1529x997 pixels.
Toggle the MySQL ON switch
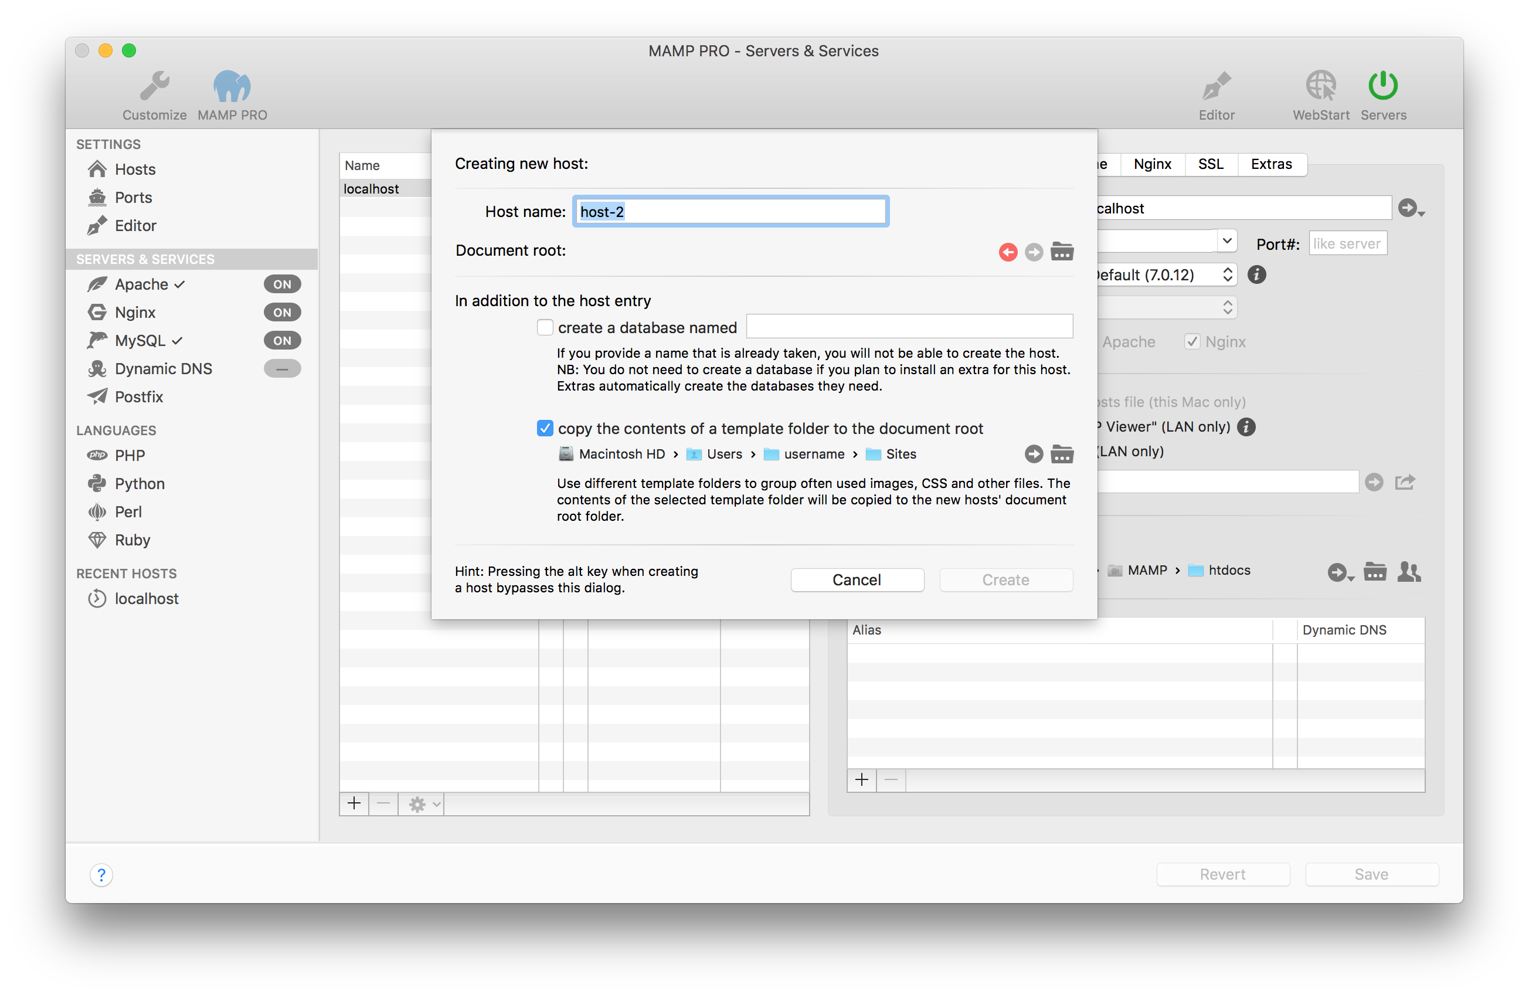point(282,341)
